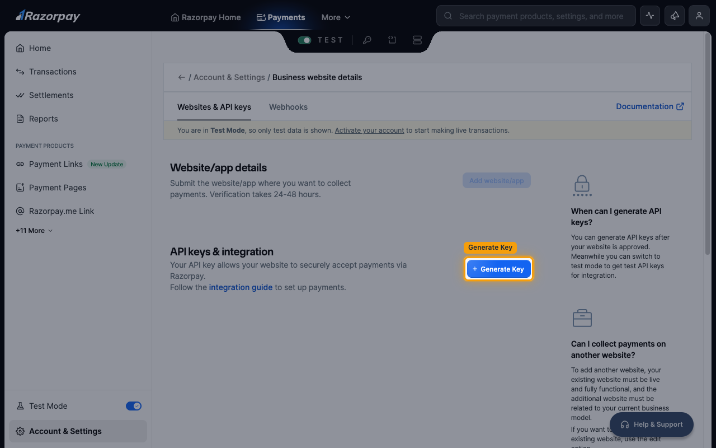
Task: Toggle the TEST mode switch in top bar
Action: 304,40
